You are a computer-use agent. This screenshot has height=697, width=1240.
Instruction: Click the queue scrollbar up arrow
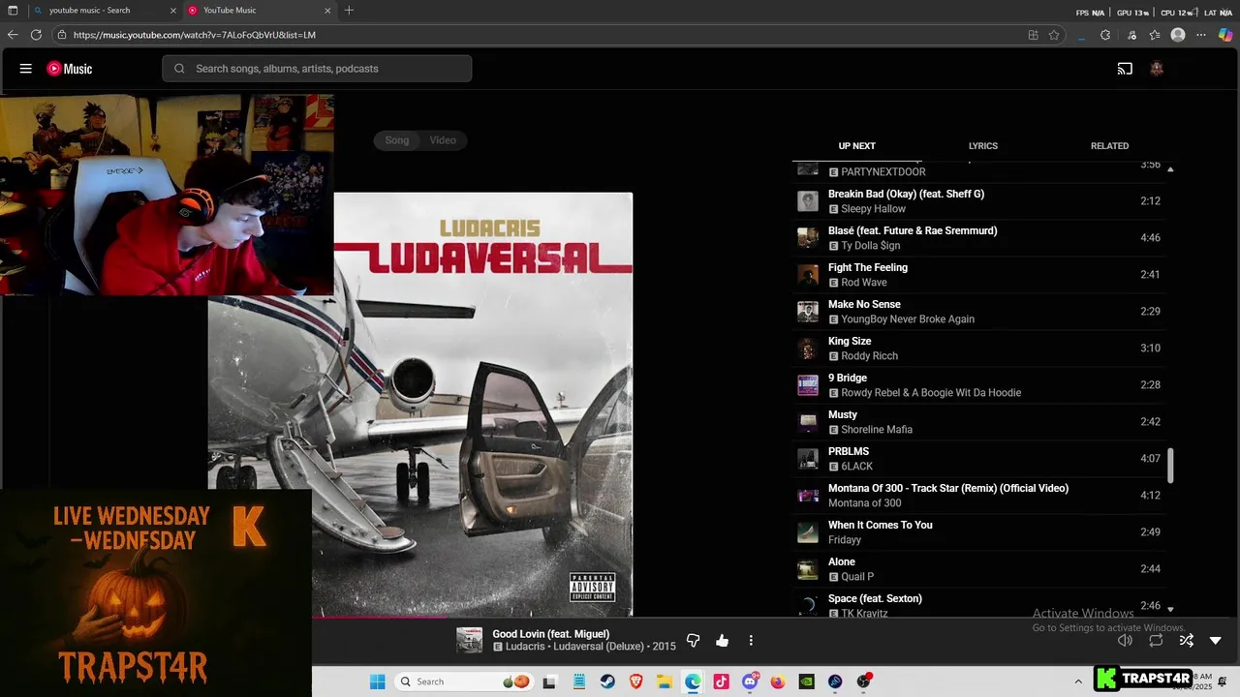[x=1170, y=169]
